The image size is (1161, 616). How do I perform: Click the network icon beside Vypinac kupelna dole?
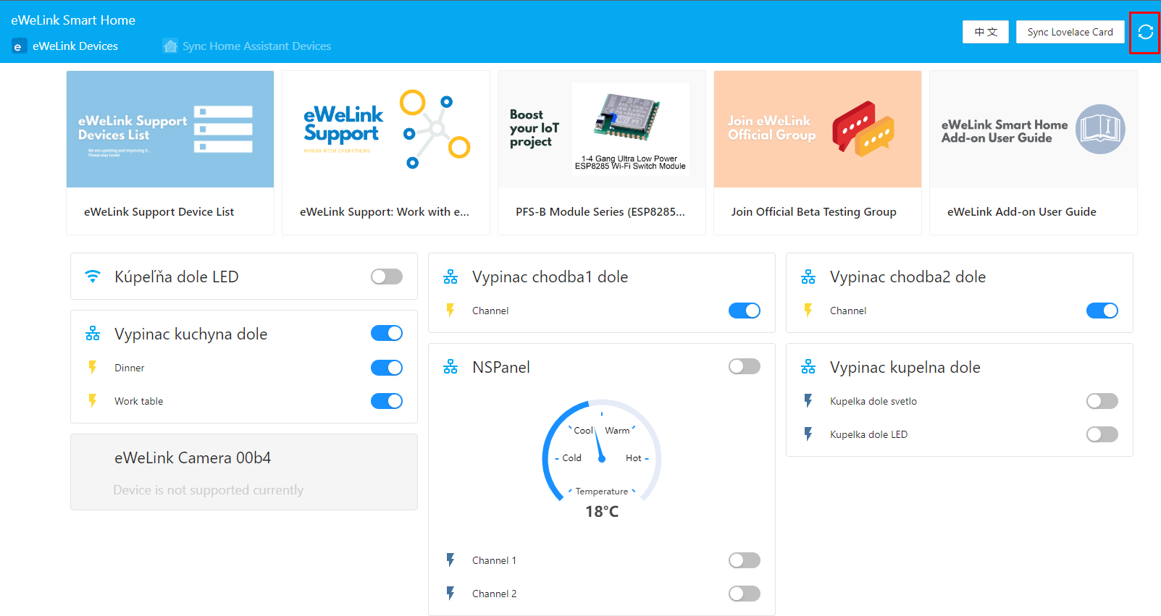[x=808, y=367]
